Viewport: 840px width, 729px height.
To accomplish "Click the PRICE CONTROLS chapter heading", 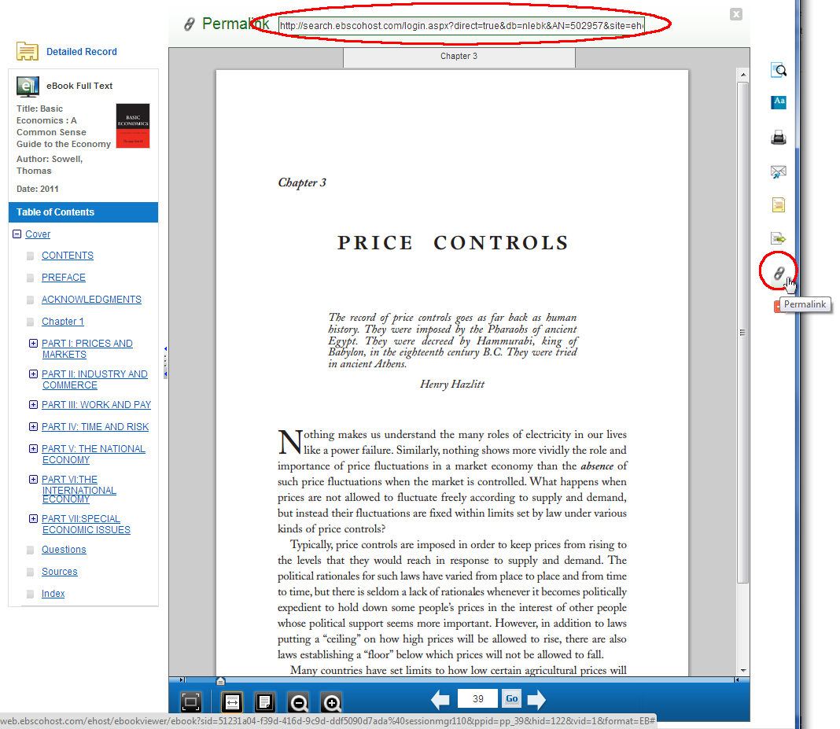I will [453, 243].
